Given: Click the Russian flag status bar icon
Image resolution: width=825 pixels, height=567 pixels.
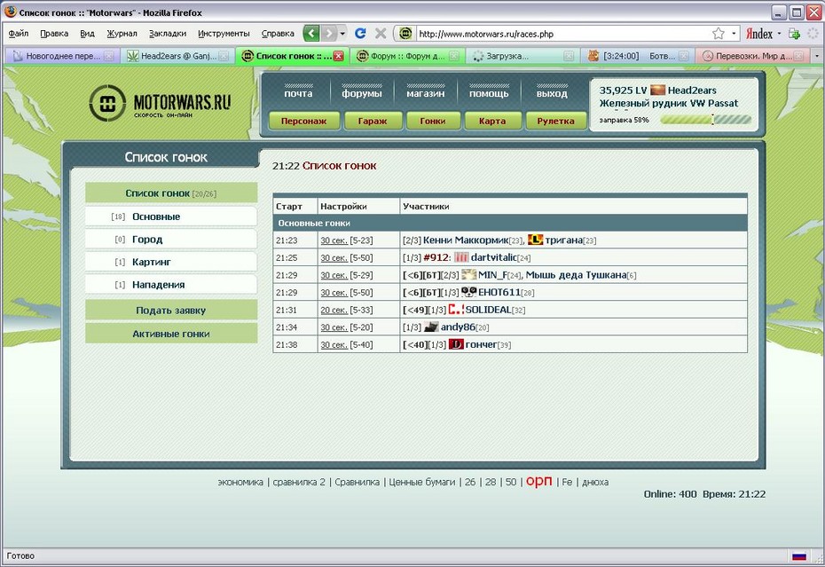Looking at the screenshot, I should (x=799, y=556).
